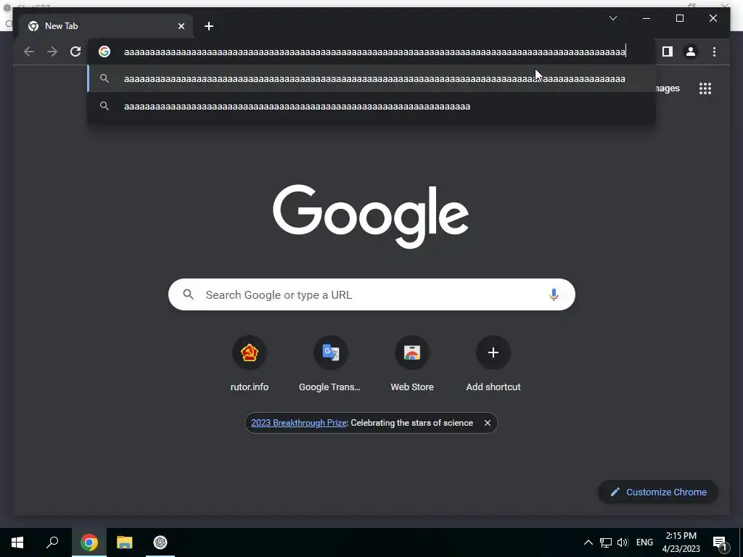Open the Windows Start menu
This screenshot has height=557, width=743.
17,542
